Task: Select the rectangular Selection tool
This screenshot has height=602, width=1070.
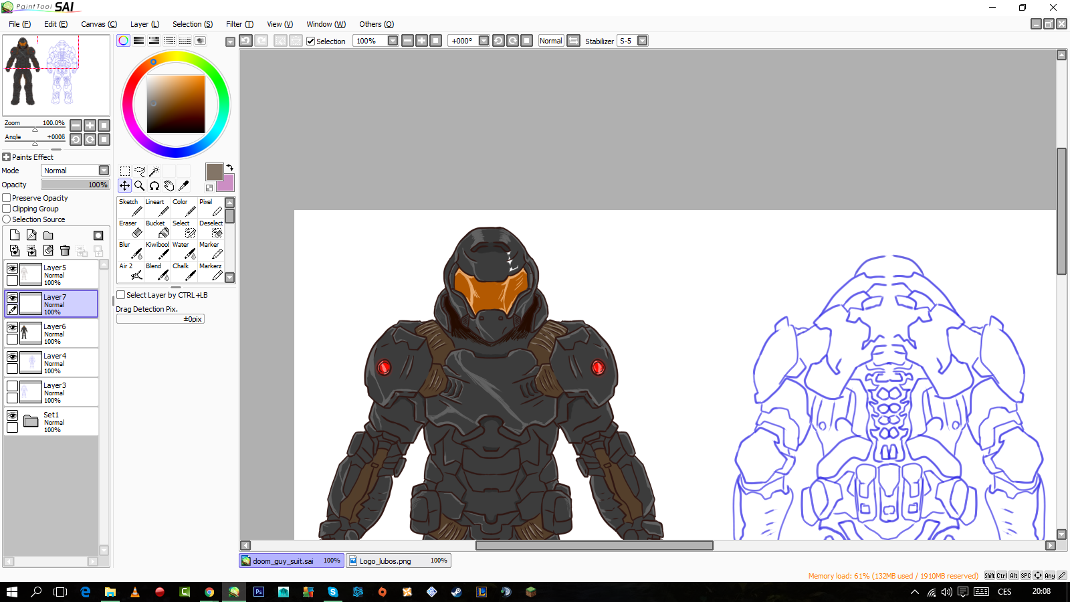Action: click(124, 171)
